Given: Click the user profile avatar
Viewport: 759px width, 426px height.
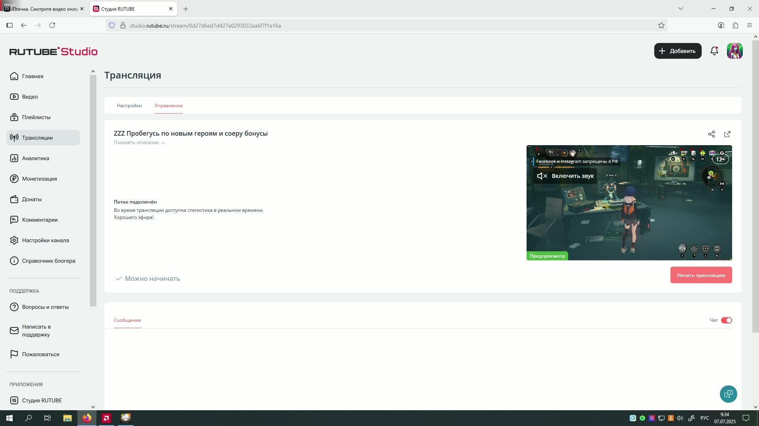Looking at the screenshot, I should pyautogui.click(x=734, y=51).
